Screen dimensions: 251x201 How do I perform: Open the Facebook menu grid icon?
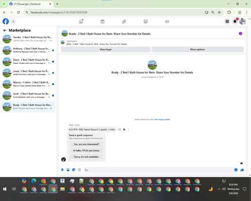(227, 22)
